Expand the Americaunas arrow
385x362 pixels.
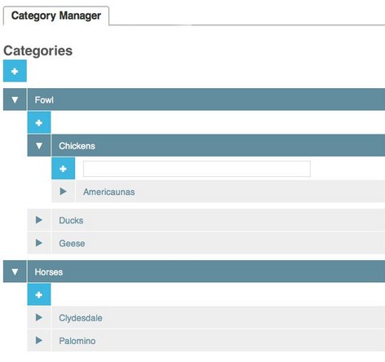pos(63,192)
